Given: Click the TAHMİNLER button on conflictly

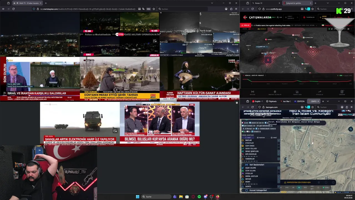Looking at the screenshot, I should (309, 17).
